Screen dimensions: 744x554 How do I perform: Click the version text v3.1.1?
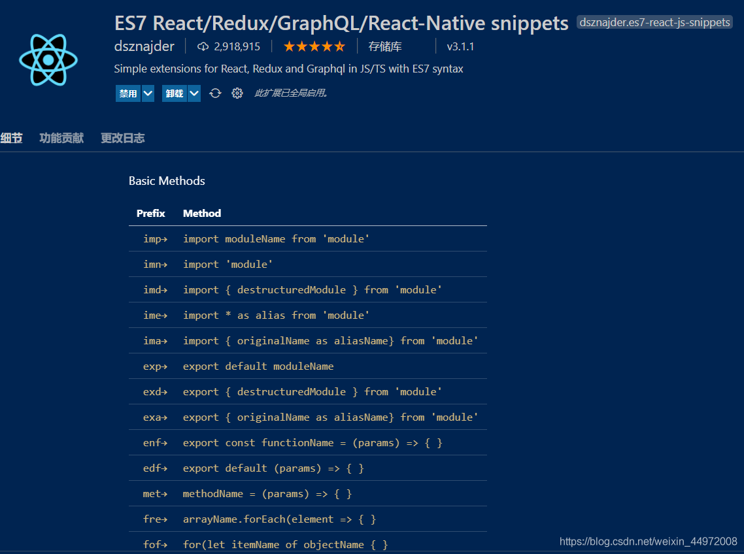click(x=460, y=46)
